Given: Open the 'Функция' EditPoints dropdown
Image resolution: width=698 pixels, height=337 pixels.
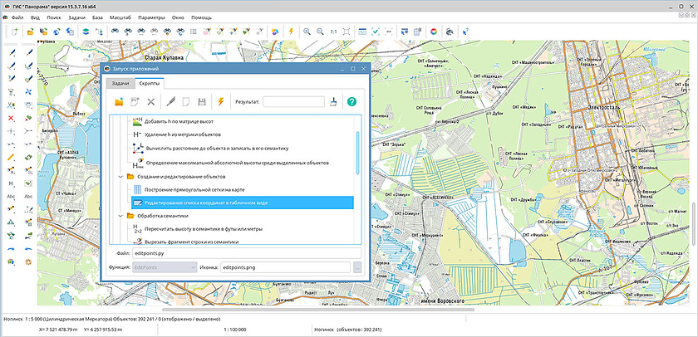Looking at the screenshot, I should (164, 268).
